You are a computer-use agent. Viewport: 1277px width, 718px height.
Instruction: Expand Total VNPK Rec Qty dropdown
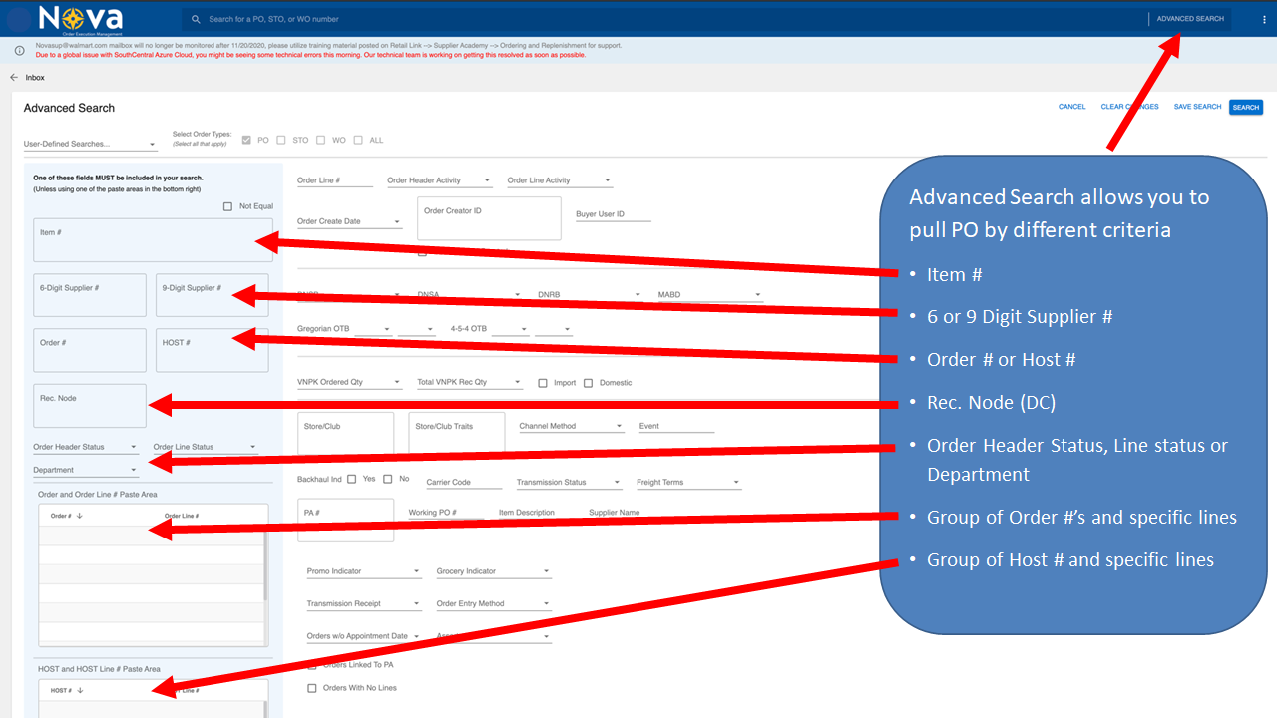(x=470, y=382)
